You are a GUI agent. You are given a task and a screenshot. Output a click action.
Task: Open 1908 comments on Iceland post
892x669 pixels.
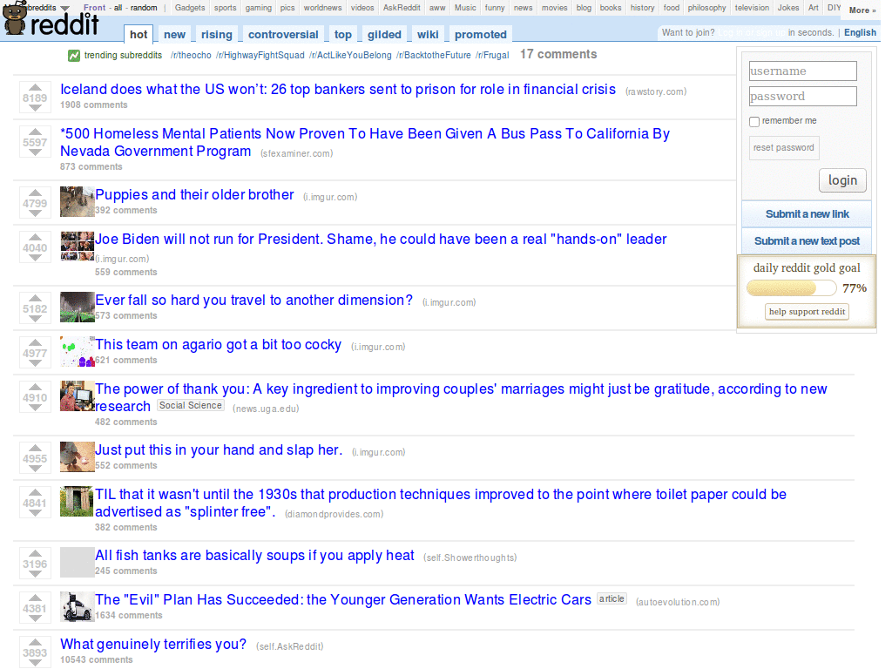[x=94, y=105]
